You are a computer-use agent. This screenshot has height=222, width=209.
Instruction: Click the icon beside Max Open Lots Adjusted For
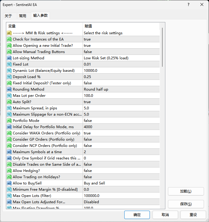9,202
